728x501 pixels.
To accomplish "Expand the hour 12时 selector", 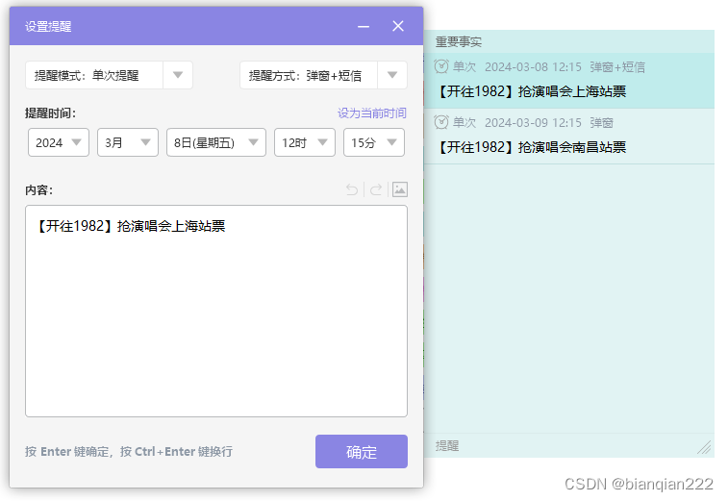I will 305,142.
